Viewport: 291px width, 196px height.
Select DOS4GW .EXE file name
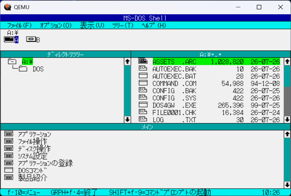tap(174, 105)
